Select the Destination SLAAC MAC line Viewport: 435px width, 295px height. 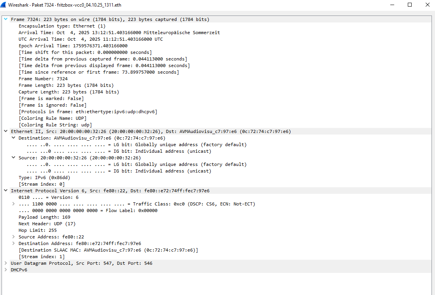(x=108, y=250)
